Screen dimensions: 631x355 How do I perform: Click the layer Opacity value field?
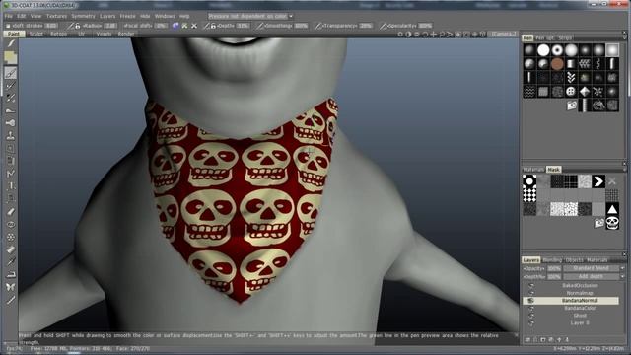pos(554,268)
